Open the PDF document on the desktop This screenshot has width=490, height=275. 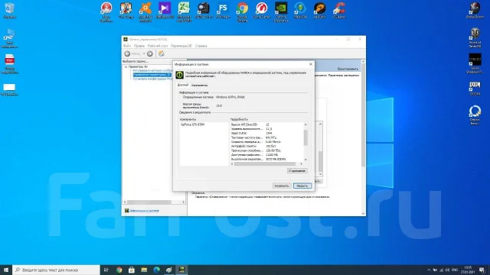tap(9, 63)
